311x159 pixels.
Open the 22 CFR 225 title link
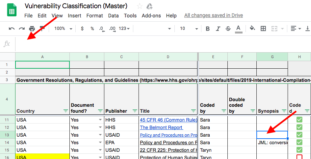tap(168, 150)
